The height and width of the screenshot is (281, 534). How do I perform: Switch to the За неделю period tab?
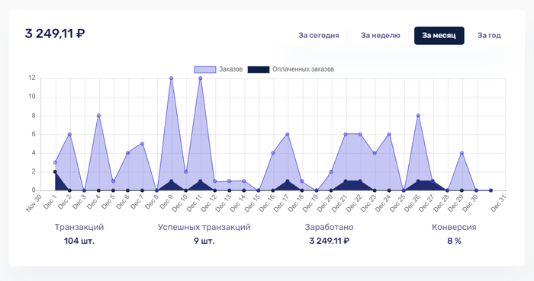pos(381,35)
